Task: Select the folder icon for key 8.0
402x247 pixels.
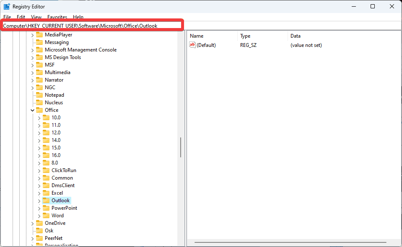Action: click(x=46, y=162)
